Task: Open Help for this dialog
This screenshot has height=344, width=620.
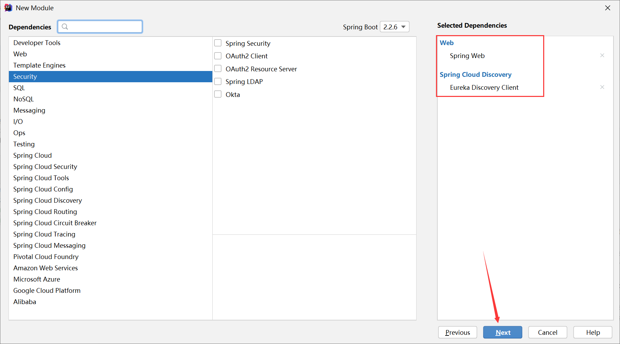Action: coord(593,332)
